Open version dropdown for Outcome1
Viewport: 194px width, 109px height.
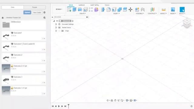point(44,38)
